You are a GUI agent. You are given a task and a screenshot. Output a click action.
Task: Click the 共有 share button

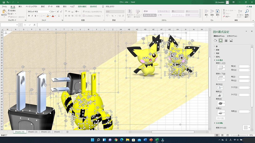(249, 7)
